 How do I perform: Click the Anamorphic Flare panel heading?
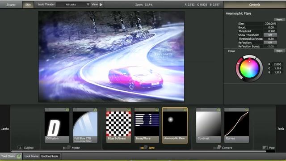[x=238, y=13]
